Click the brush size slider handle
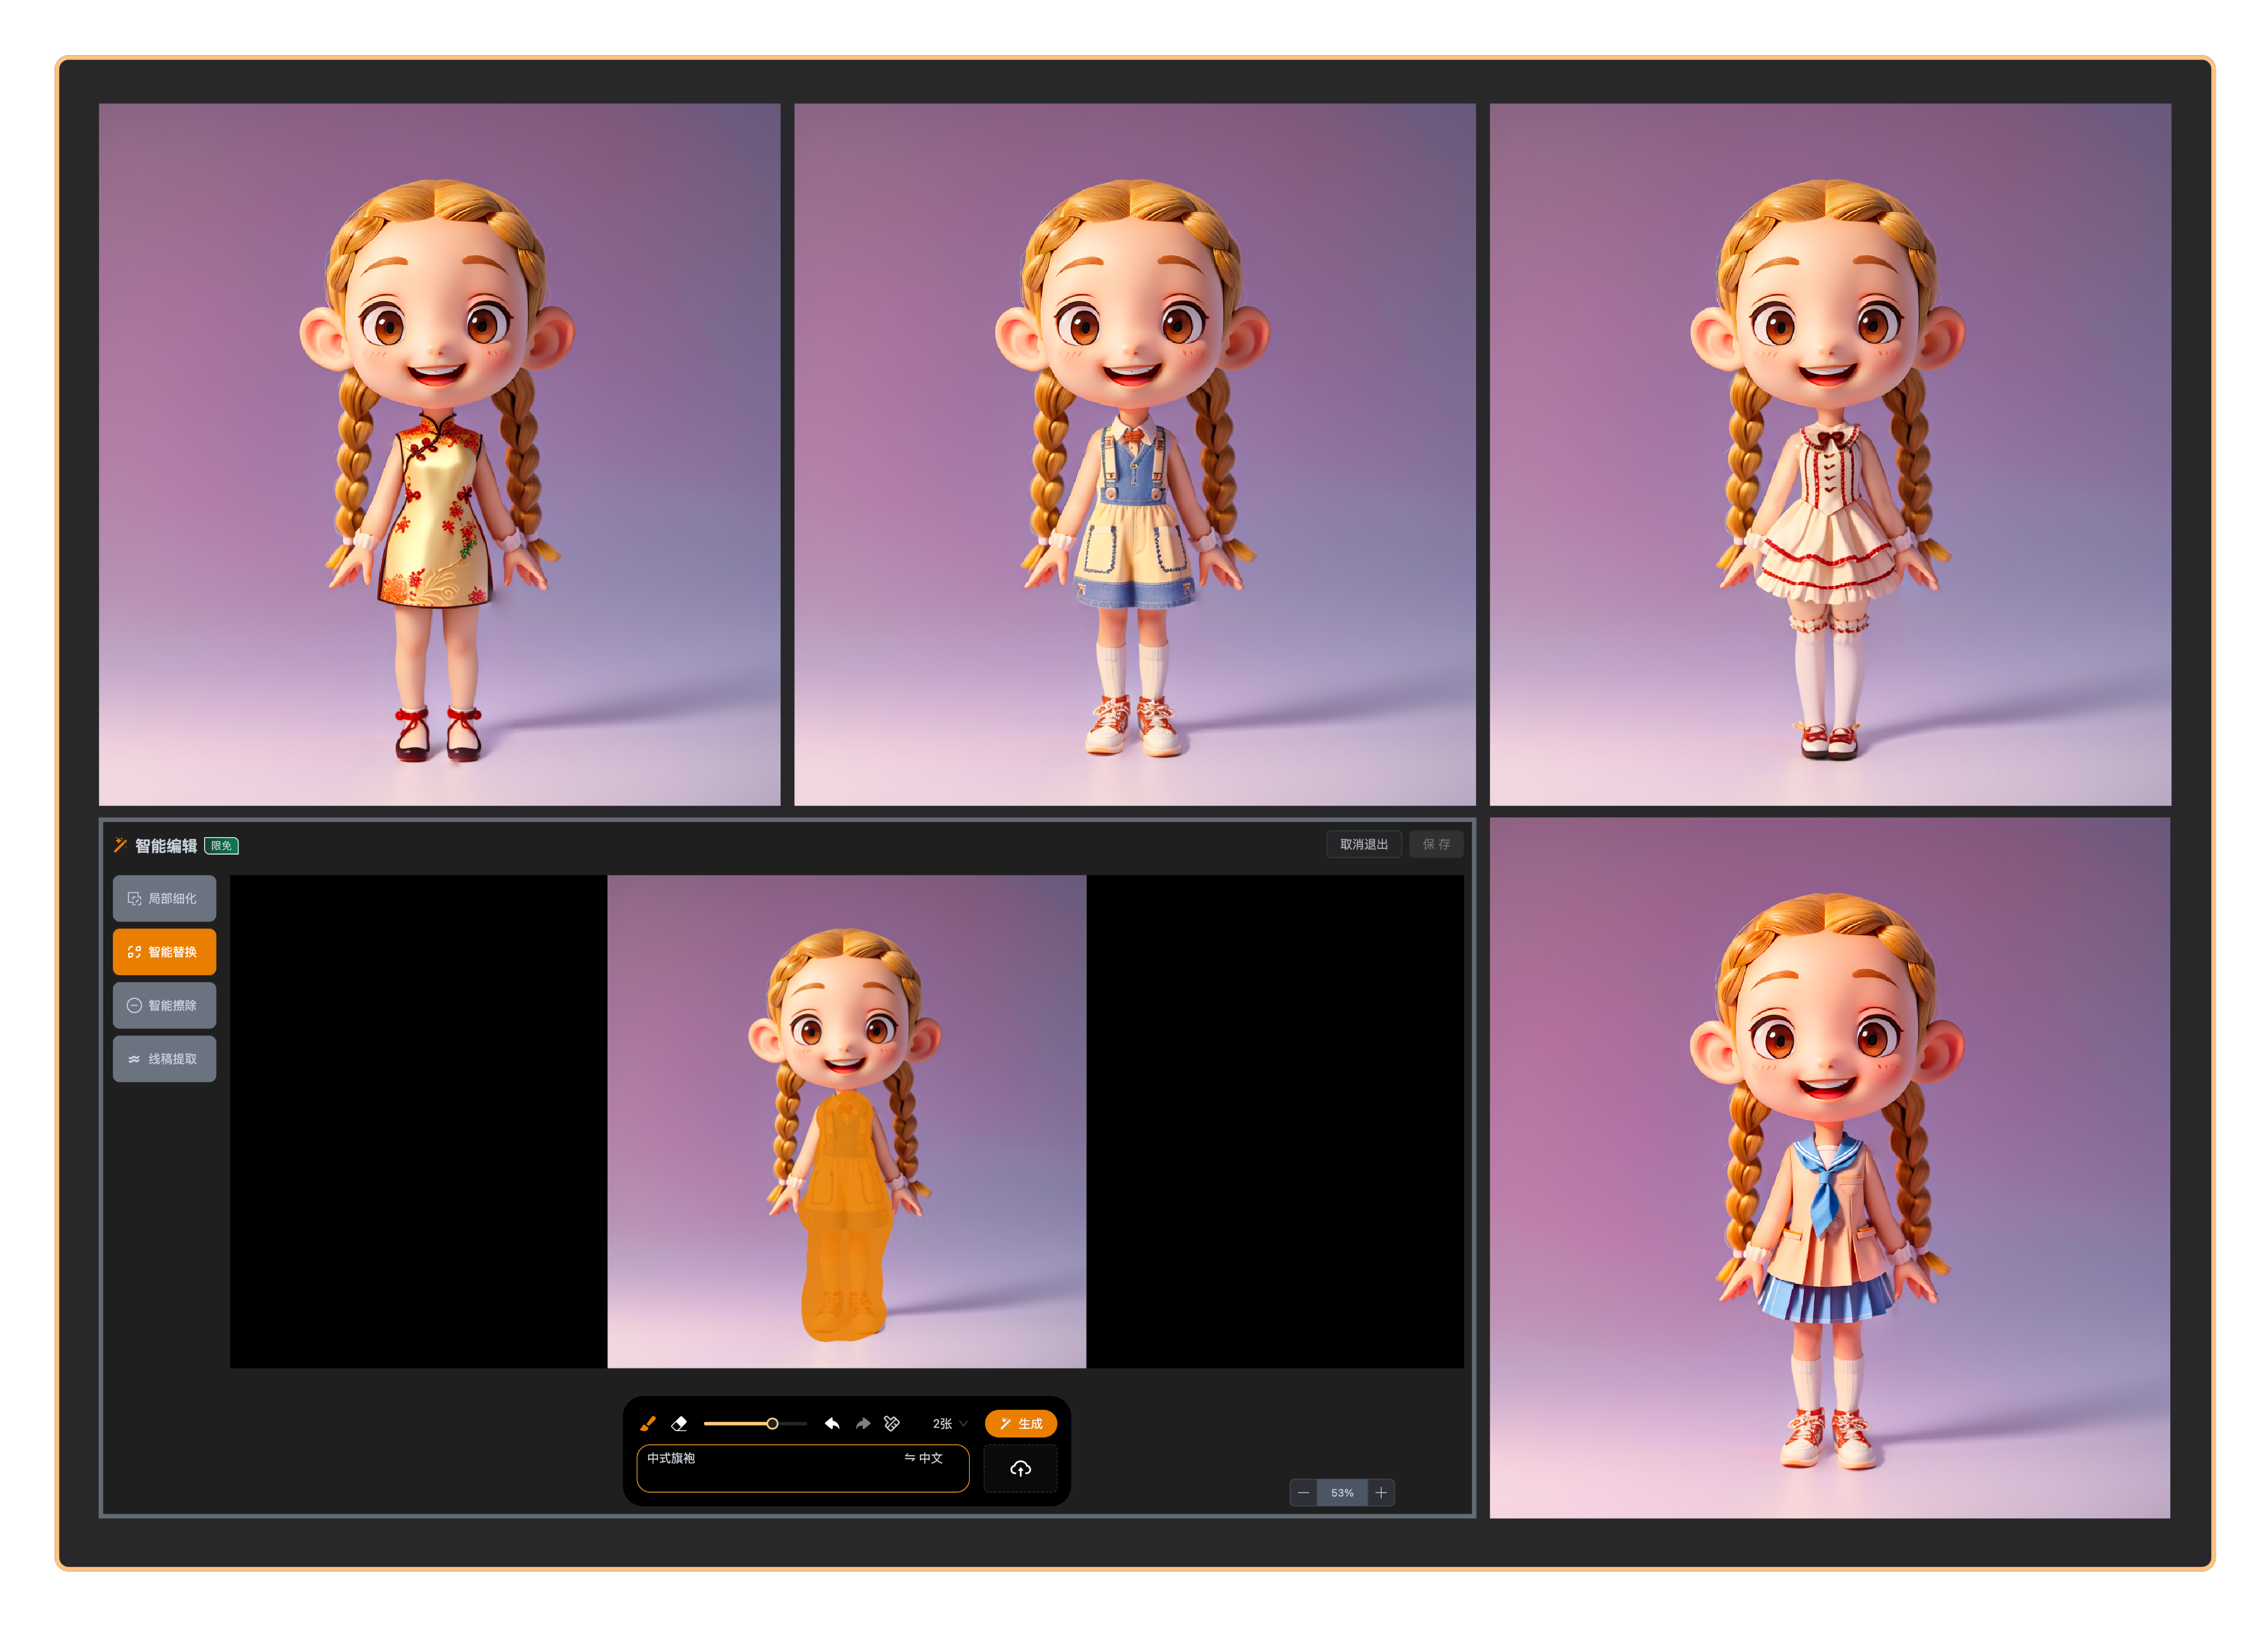The image size is (2268, 1625). tap(772, 1423)
